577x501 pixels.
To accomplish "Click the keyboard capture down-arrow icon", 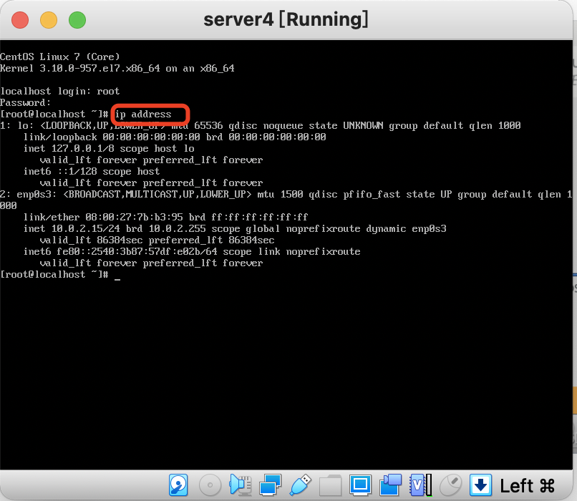I will 480,485.
